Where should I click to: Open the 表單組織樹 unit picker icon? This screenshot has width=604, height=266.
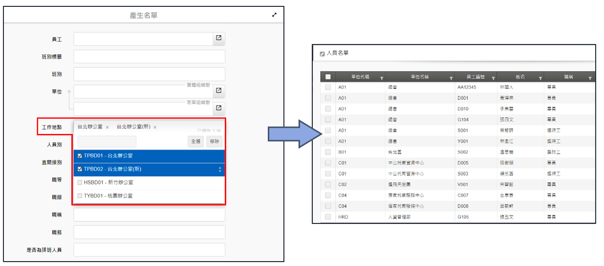coord(219,108)
